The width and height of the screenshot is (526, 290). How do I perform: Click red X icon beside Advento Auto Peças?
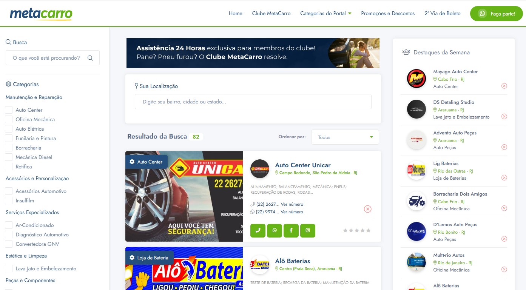[x=504, y=147]
